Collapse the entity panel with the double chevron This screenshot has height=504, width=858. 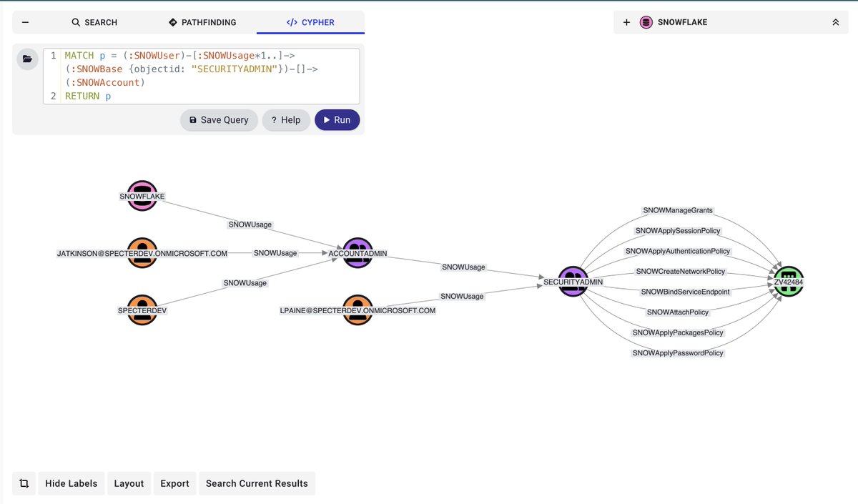tap(835, 22)
